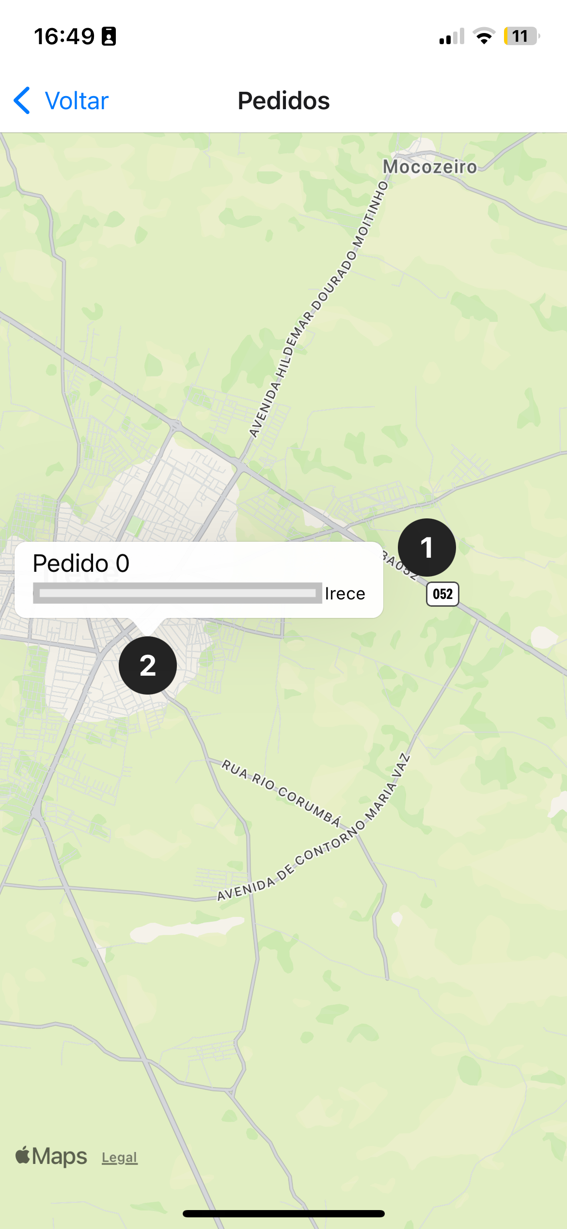Select map marker number 1
Screen dimensions: 567x1229
426,547
